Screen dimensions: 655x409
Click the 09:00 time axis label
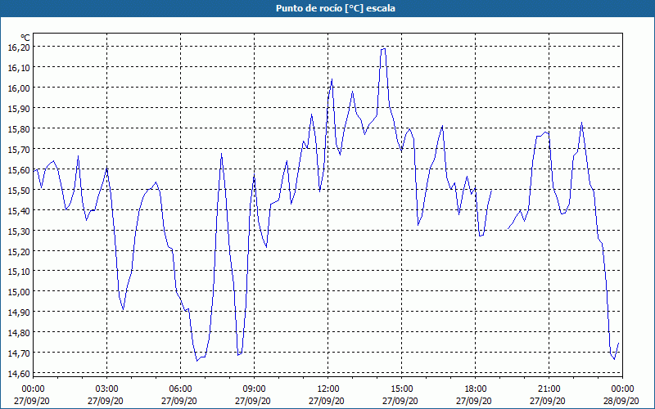254,389
